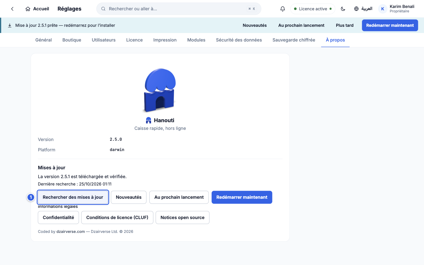Screen dimensions: 424x265
Task: Focus the Rechercher ou aller à search field
Action: pos(179,9)
